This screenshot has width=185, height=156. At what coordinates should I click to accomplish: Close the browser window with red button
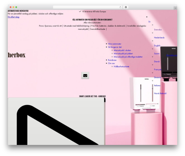11,7
